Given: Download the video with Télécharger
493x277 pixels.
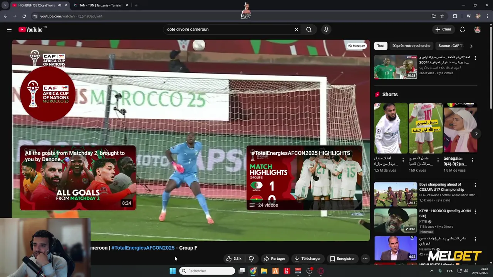Looking at the screenshot, I should point(307,259).
